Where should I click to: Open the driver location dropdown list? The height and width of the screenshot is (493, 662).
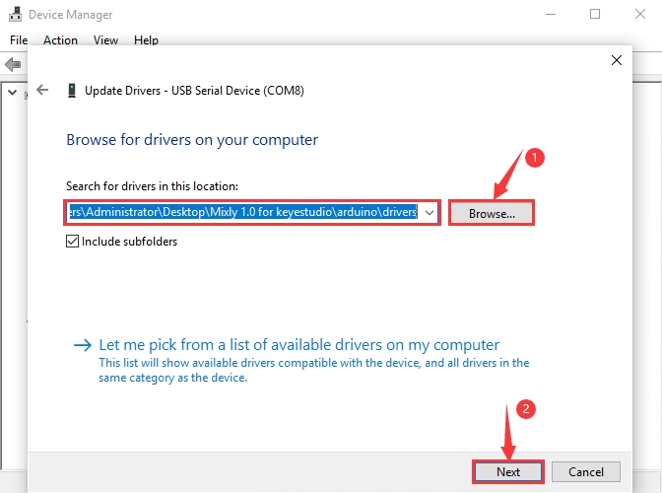click(x=430, y=213)
